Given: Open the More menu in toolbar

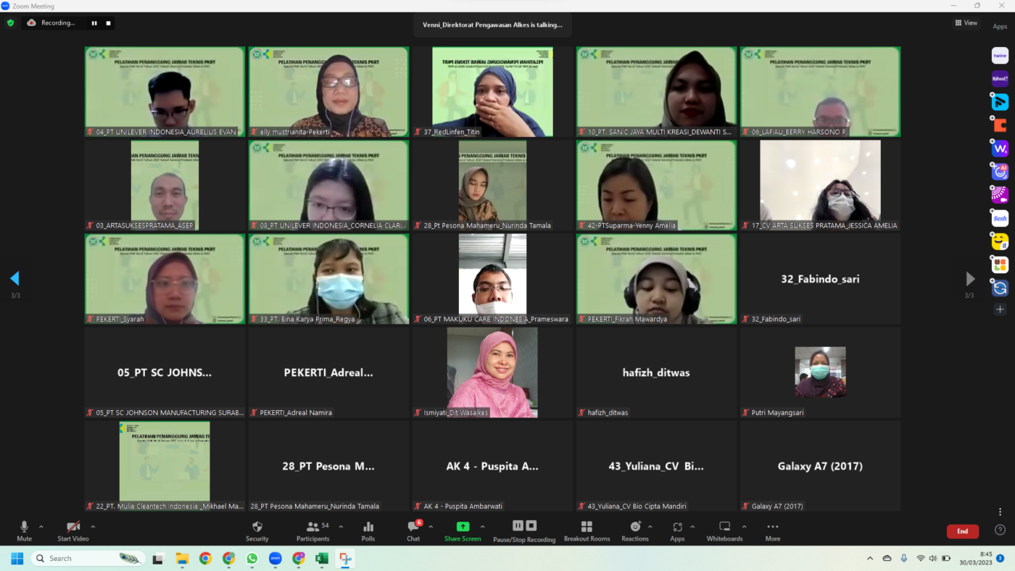Looking at the screenshot, I should (x=772, y=530).
